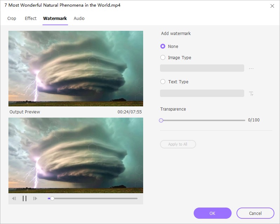Click the Apply to All button
Screen dimensions: 280x224
coord(178,144)
